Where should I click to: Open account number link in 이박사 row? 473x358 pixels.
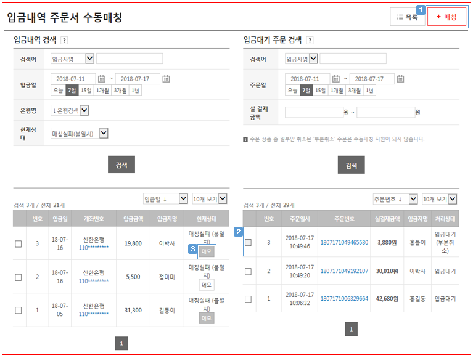point(94,248)
